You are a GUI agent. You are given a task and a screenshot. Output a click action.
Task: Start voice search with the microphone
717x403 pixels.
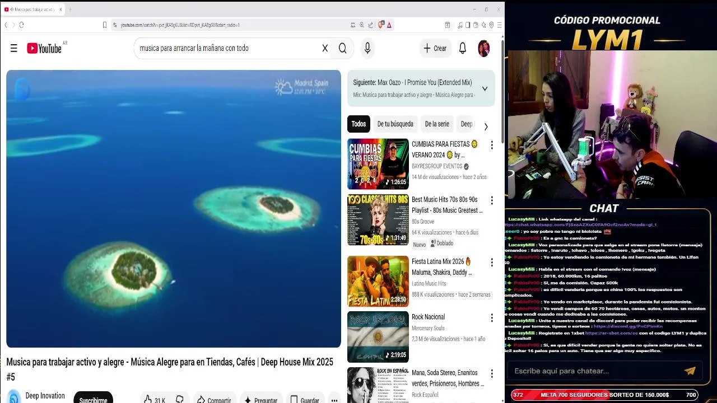(367, 48)
